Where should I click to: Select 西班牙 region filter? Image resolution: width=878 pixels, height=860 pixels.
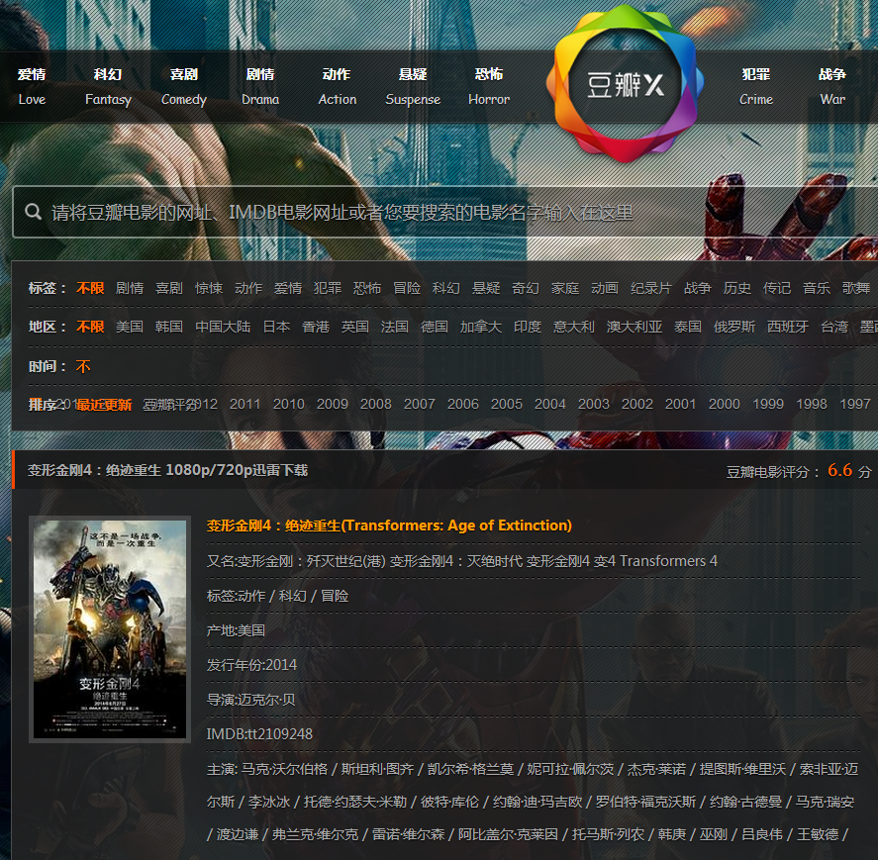(788, 327)
